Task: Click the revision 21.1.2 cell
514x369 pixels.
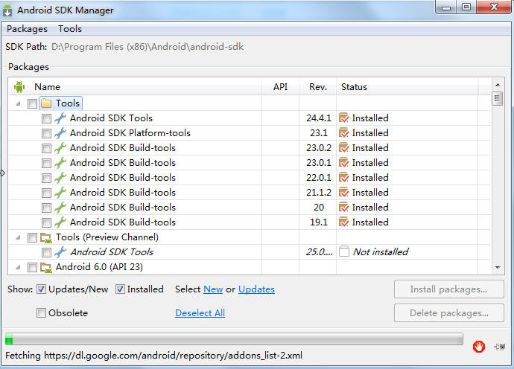Action: 319,193
